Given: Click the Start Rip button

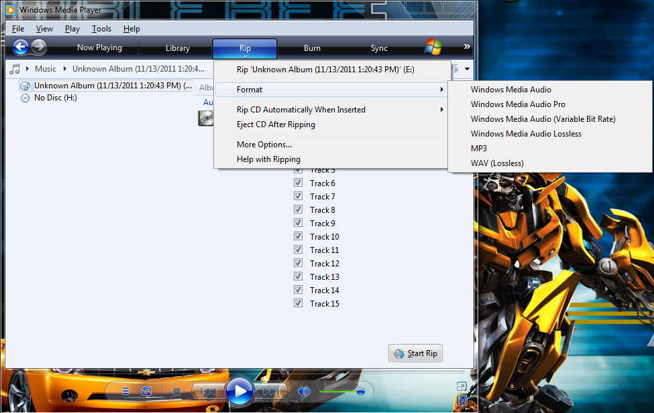Looking at the screenshot, I should pos(415,353).
